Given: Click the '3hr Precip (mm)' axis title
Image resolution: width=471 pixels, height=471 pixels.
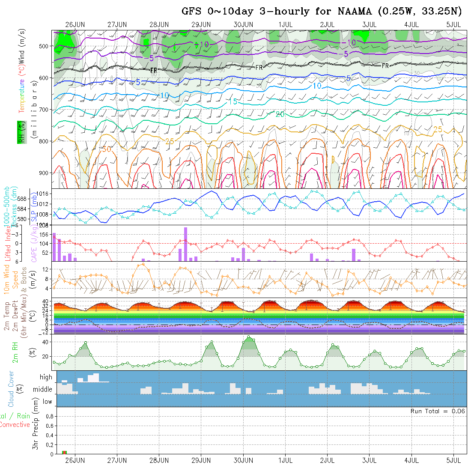Looking at the screenshot, I should coord(36,423).
